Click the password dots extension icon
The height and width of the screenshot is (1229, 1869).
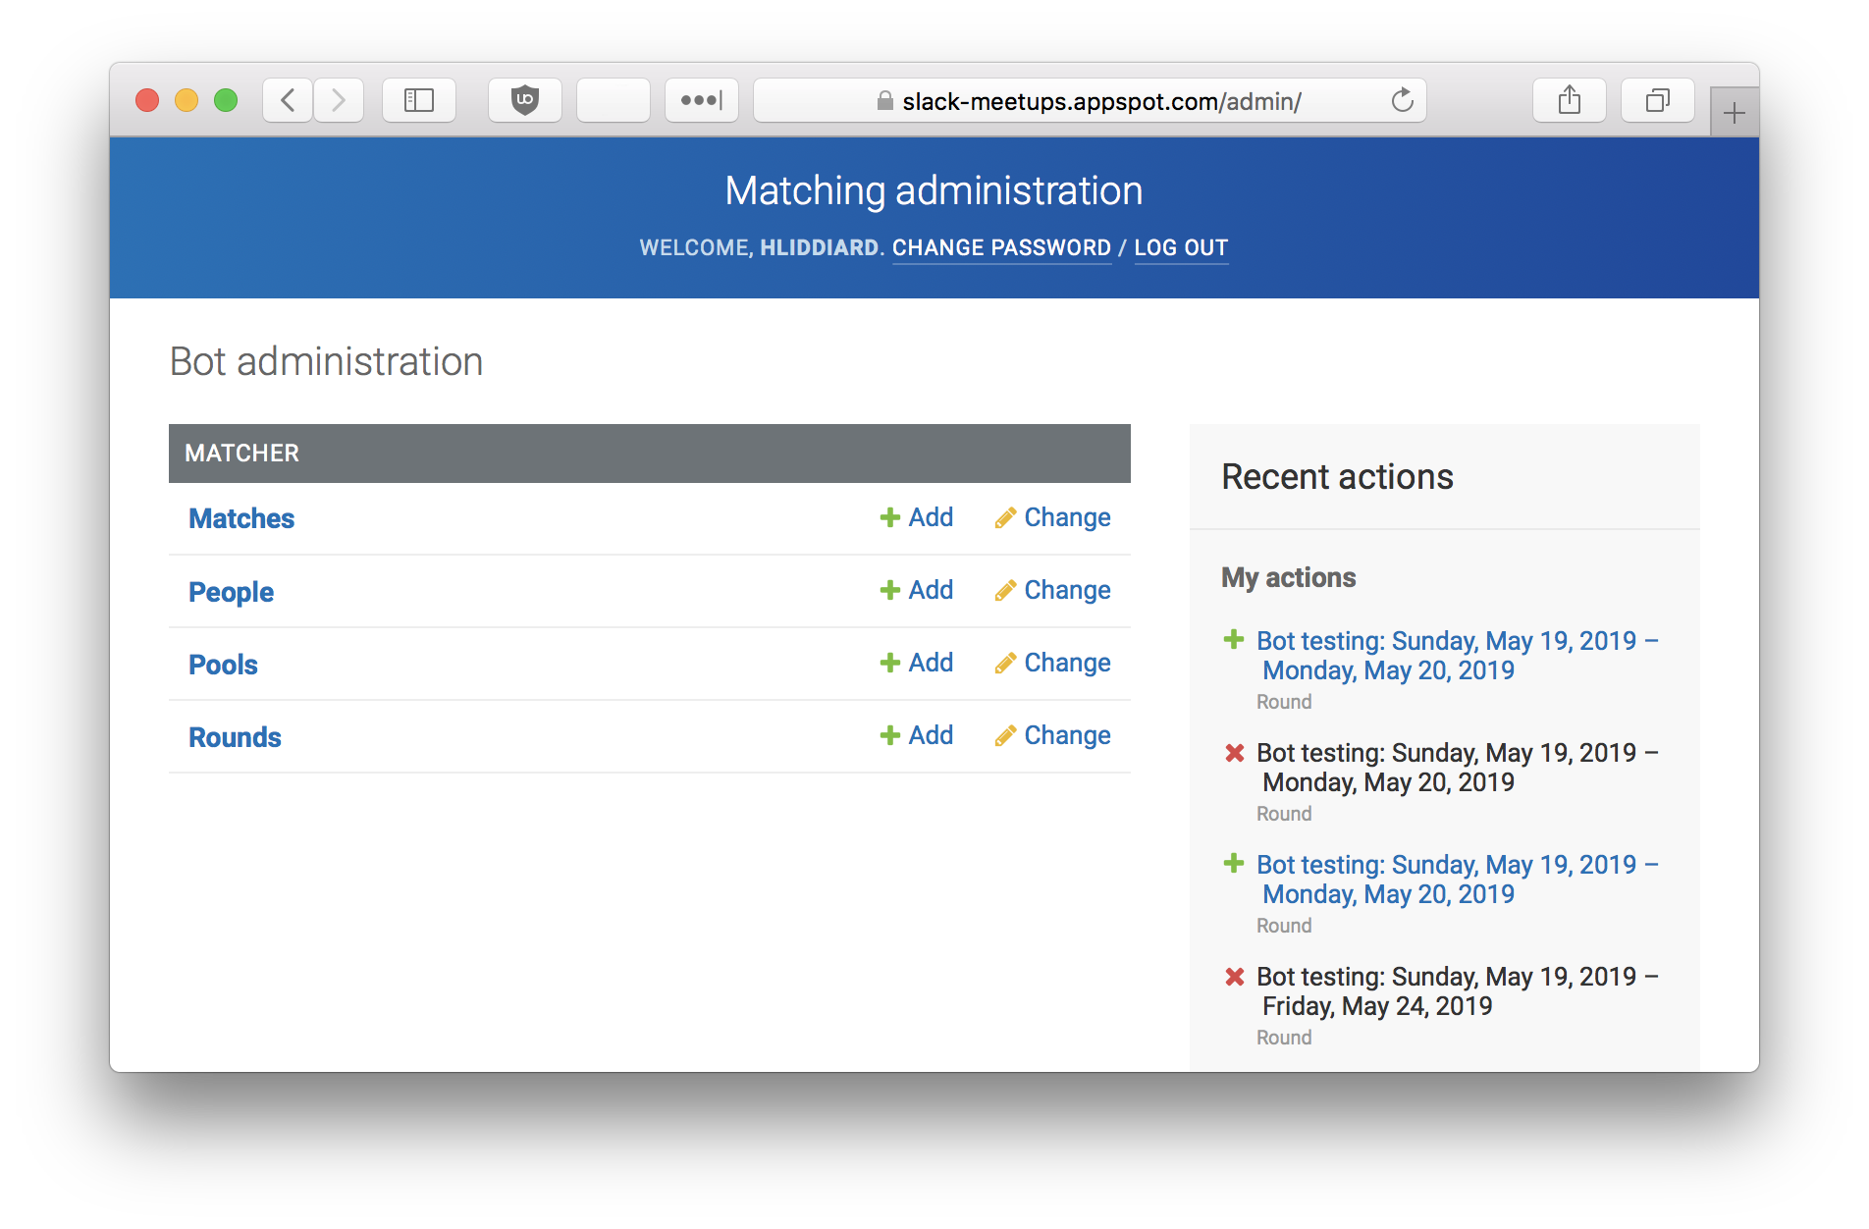(x=702, y=100)
